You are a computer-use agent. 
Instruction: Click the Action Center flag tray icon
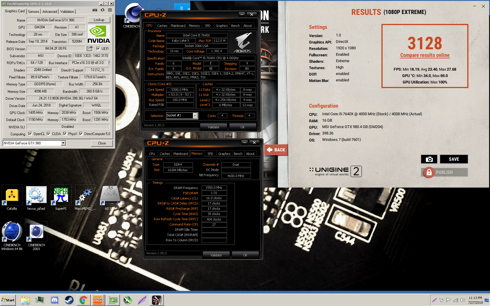448,300
